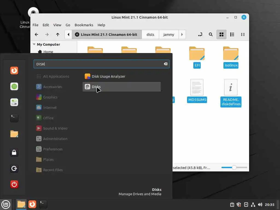Launch Disk Usage Analyzer result

[x=122, y=77]
